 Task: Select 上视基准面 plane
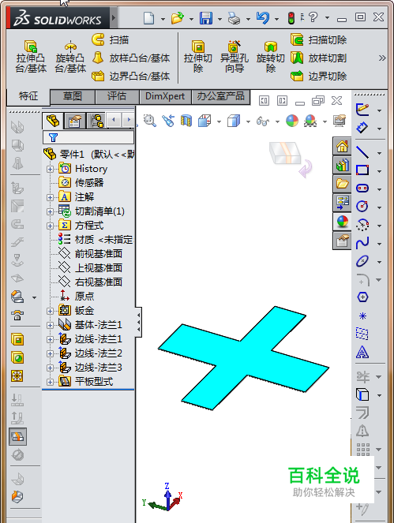90,268
